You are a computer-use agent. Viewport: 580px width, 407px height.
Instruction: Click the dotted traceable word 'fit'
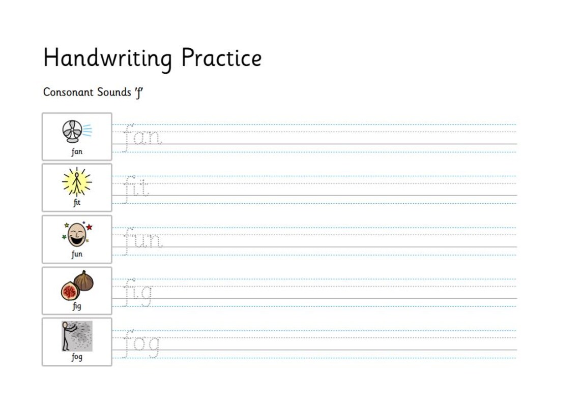(x=135, y=189)
